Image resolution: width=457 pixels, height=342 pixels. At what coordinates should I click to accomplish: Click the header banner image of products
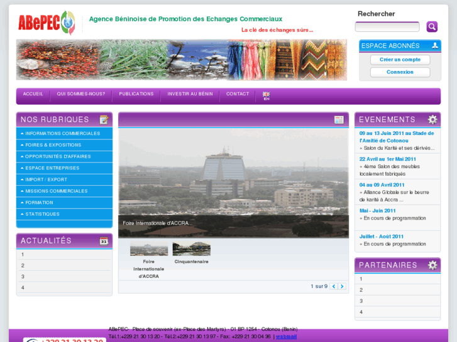182,60
